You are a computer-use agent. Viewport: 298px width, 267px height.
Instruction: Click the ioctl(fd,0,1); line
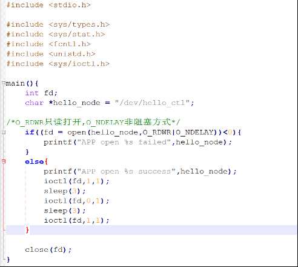pos(77,201)
